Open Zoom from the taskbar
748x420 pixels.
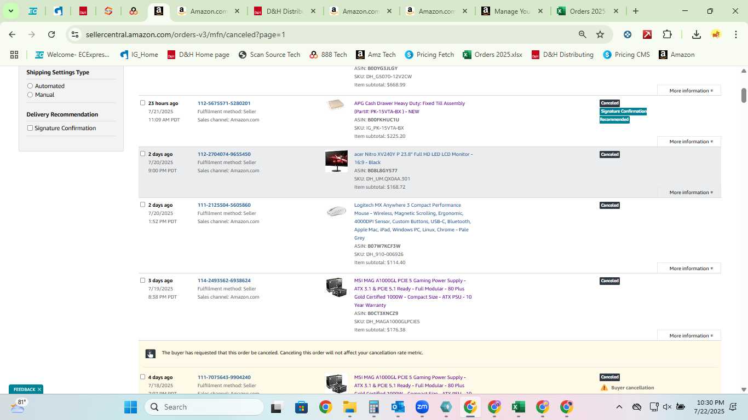pos(422,407)
